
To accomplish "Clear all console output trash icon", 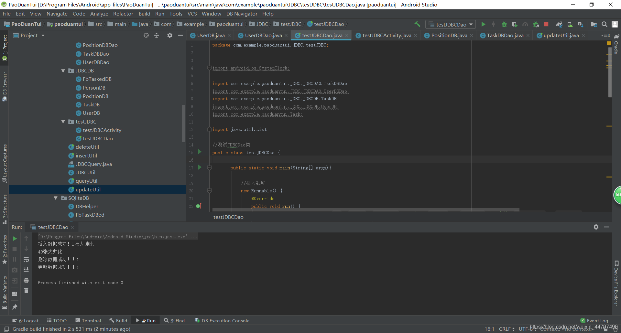I will pyautogui.click(x=26, y=291).
